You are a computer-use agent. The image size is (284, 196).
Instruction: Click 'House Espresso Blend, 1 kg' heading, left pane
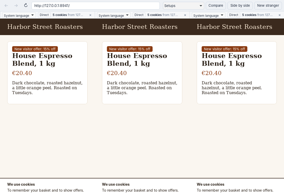42,60
